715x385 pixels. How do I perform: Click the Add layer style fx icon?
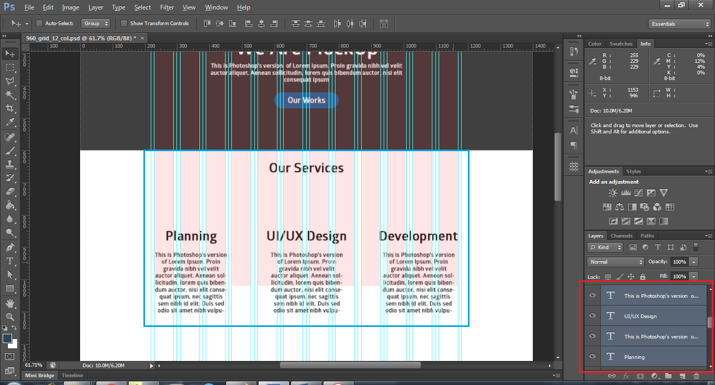628,376
